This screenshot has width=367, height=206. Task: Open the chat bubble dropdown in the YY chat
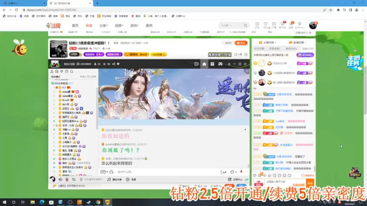233,172
